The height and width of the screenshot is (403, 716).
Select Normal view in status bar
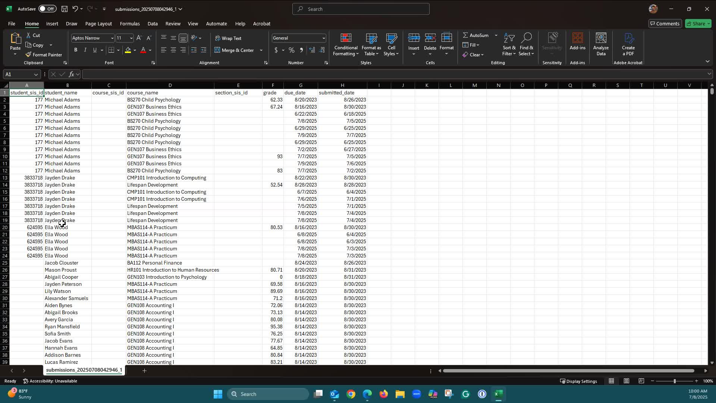click(612, 381)
